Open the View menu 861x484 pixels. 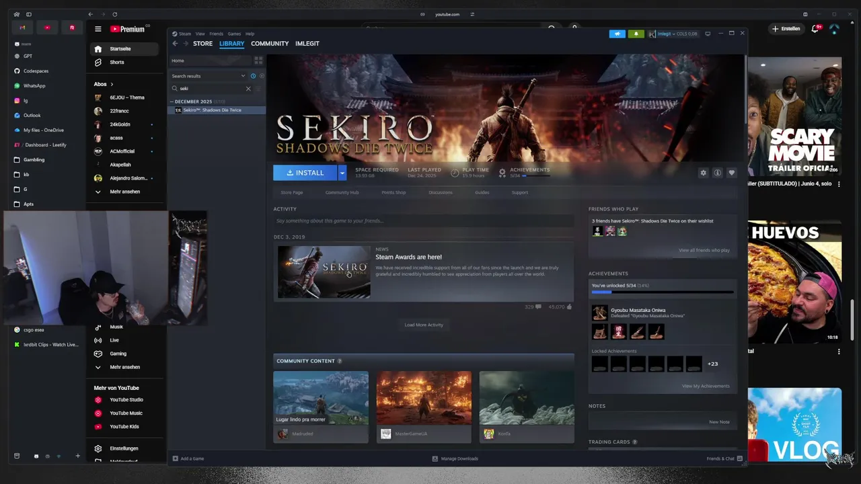pos(200,34)
